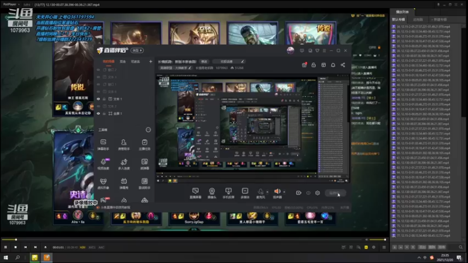Adjust the PotPlayer volume slider
This screenshot has width=468, height=263.
(377, 240)
